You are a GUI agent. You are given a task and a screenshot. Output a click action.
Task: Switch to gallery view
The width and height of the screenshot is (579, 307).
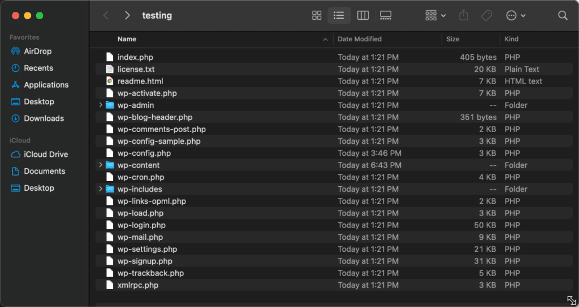(386, 15)
